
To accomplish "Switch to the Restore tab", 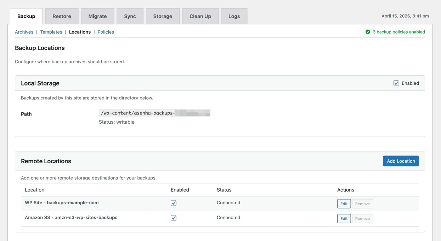I will click(x=62, y=16).
